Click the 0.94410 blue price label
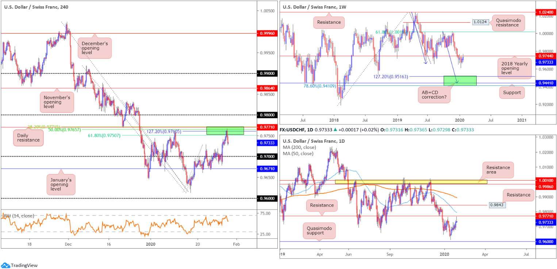Viewport: 557px width, 269px height. coord(546,83)
